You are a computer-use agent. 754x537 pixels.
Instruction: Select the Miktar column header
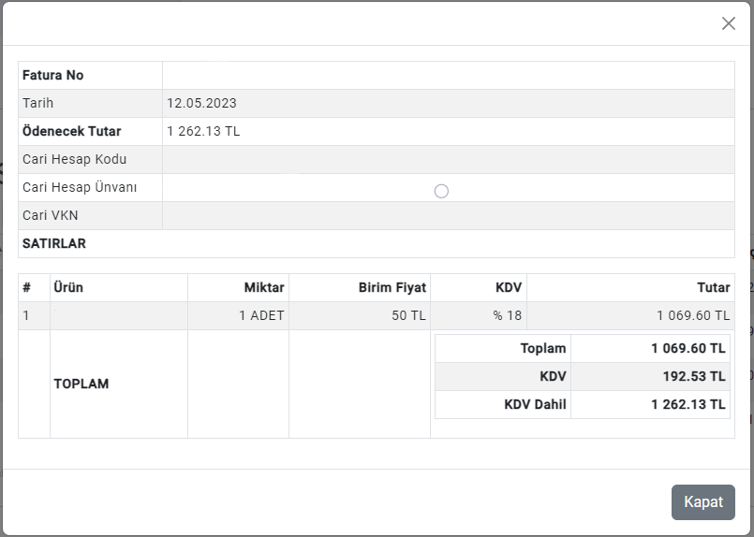pos(264,287)
